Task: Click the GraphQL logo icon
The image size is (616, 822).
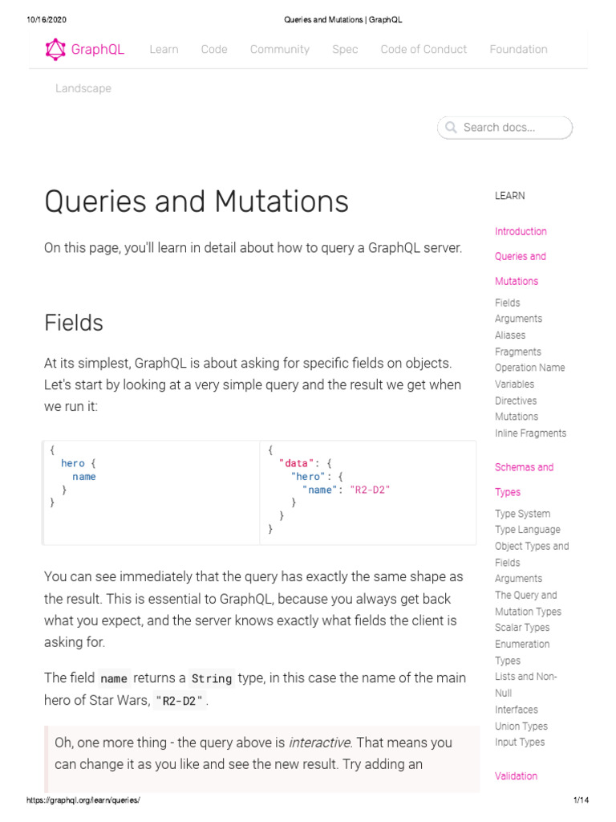Action: [55, 50]
